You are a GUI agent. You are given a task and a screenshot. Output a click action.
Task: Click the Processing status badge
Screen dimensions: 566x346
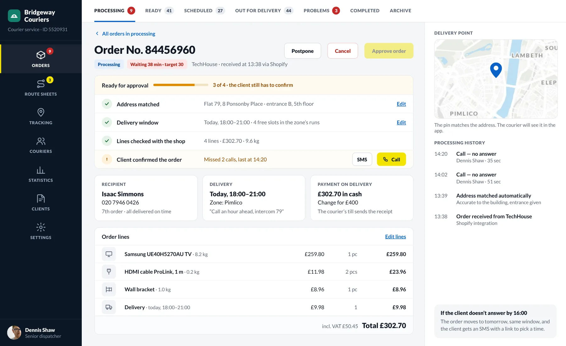(109, 64)
